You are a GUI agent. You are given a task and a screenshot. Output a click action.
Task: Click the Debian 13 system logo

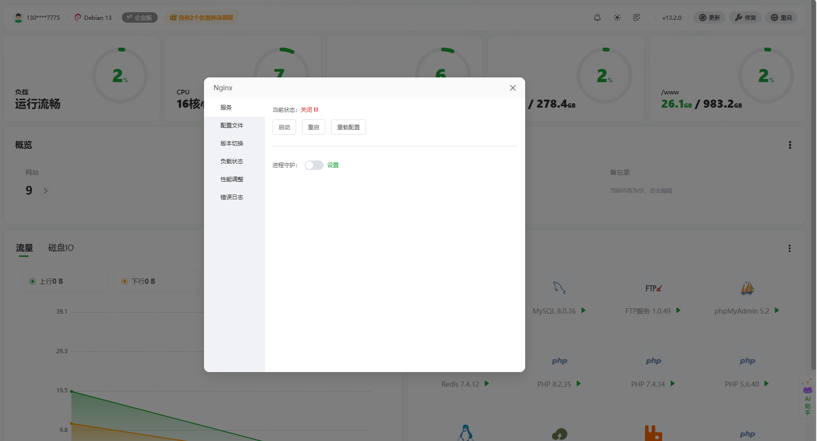(x=78, y=17)
